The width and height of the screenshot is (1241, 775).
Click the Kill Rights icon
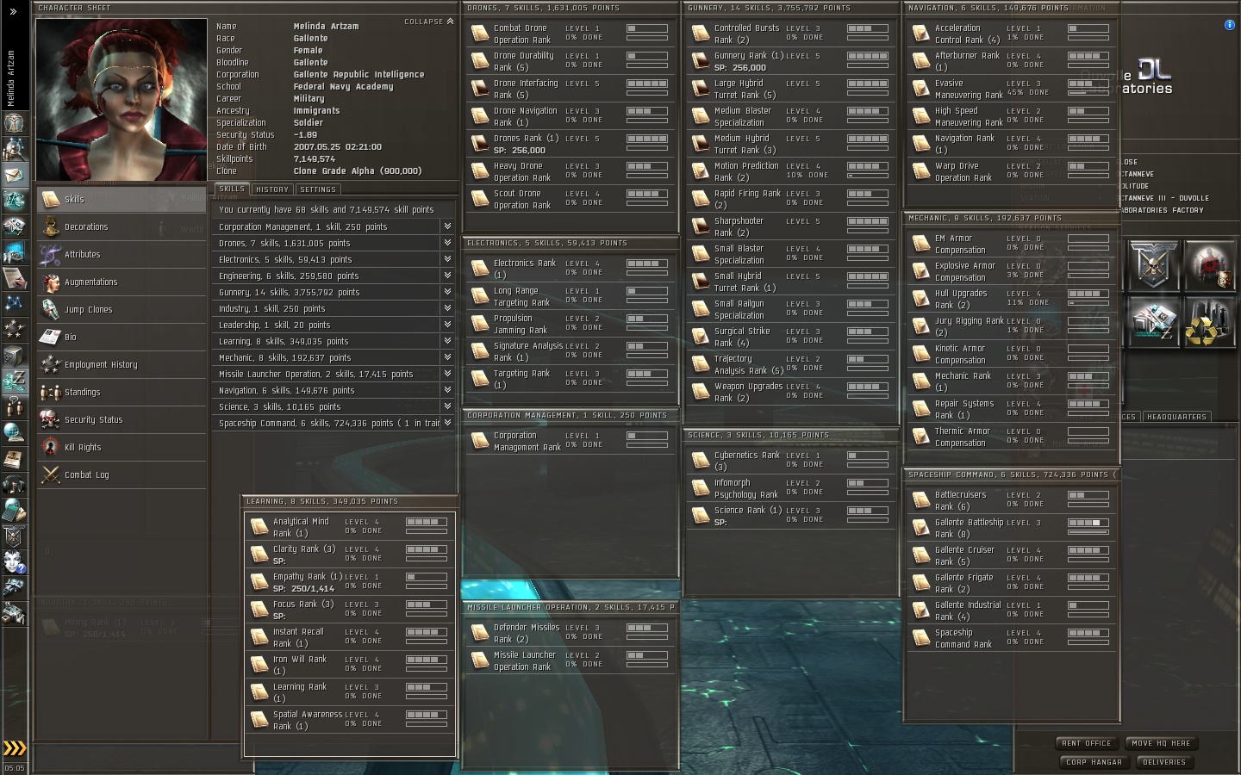click(x=51, y=448)
